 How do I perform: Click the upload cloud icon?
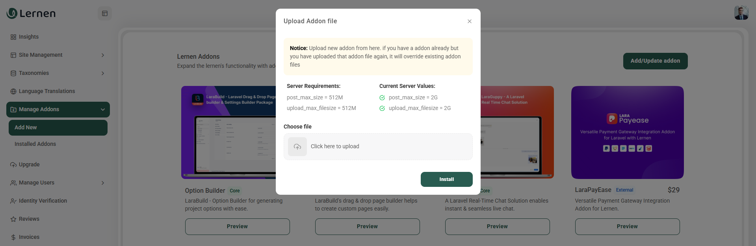297,147
